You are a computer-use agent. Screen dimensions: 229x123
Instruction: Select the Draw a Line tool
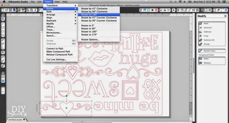(x=3, y=23)
